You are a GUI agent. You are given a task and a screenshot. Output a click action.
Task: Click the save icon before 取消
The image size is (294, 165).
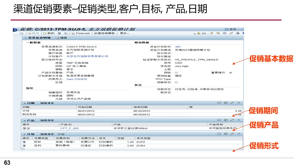21,33
